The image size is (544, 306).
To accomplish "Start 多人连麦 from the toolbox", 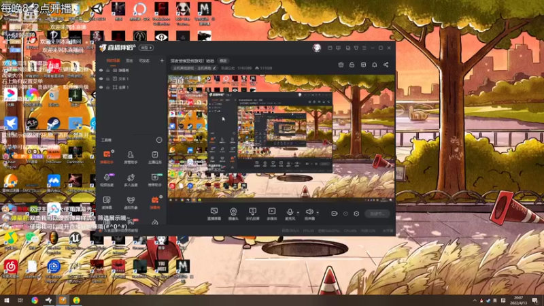I will [x=131, y=180].
